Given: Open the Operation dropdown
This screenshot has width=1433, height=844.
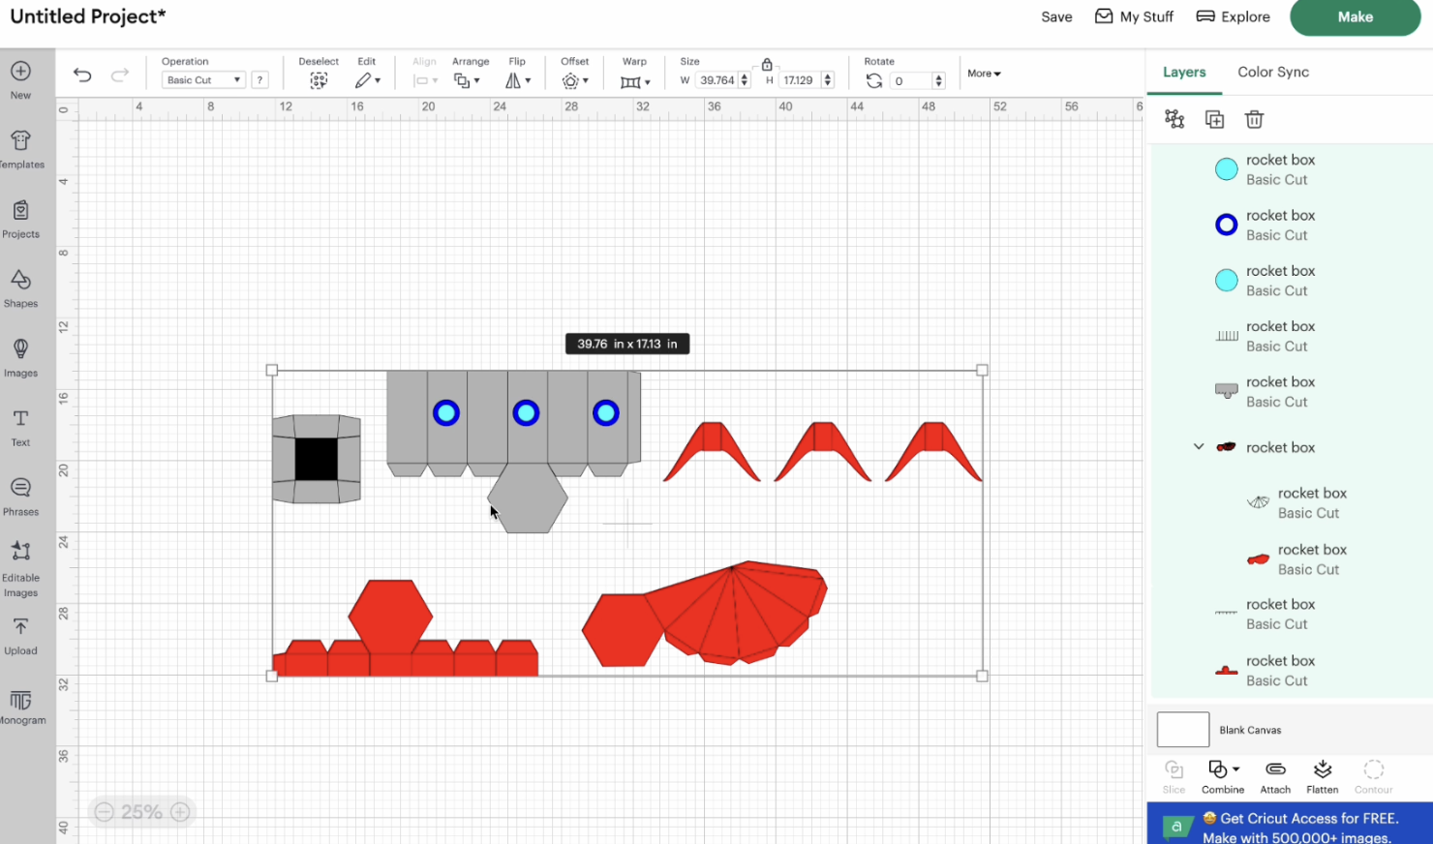Looking at the screenshot, I should (202, 79).
